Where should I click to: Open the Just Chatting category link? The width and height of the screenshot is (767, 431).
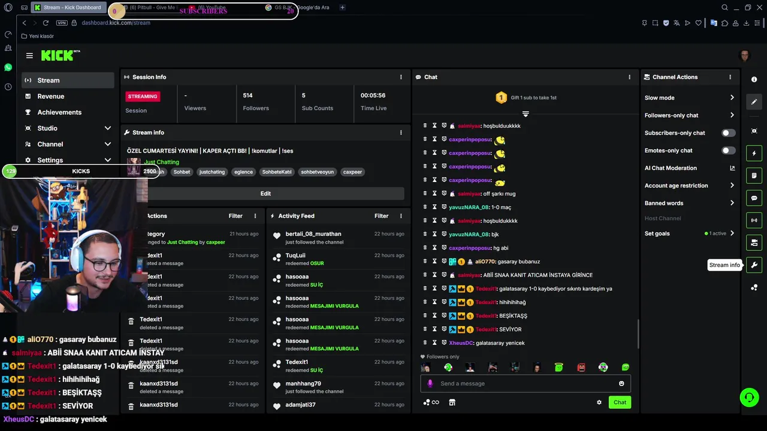pos(161,162)
